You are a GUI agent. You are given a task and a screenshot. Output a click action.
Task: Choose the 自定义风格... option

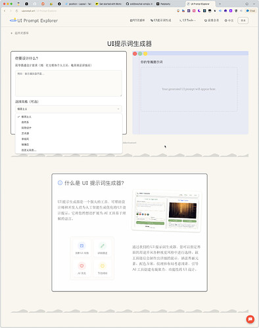[x=68, y=150]
